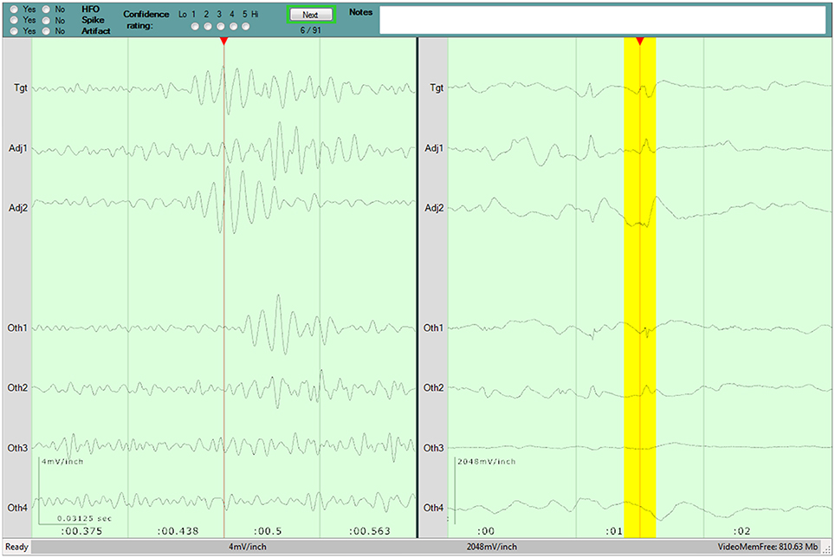Click the Adj1 channel label in left panel
Screen dimensions: 835x558
[18, 148]
